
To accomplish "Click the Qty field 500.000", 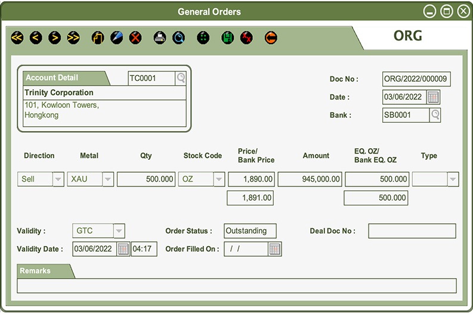I will [x=146, y=179].
